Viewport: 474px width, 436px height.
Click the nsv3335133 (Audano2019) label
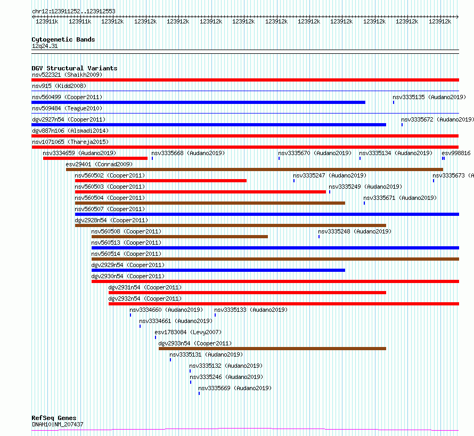(251, 310)
